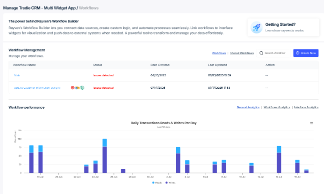
Task: Select General Analytics view
Action: pyautogui.click(x=248, y=107)
